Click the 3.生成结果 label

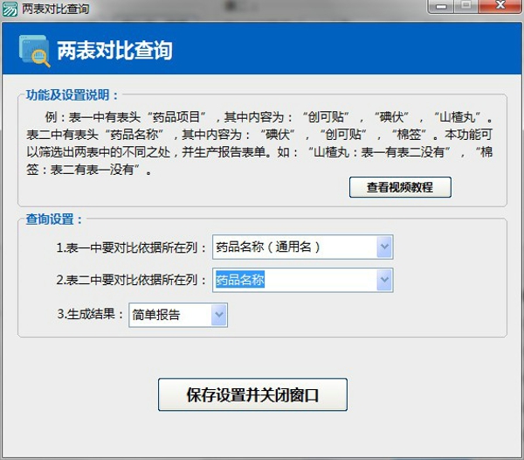coord(91,315)
